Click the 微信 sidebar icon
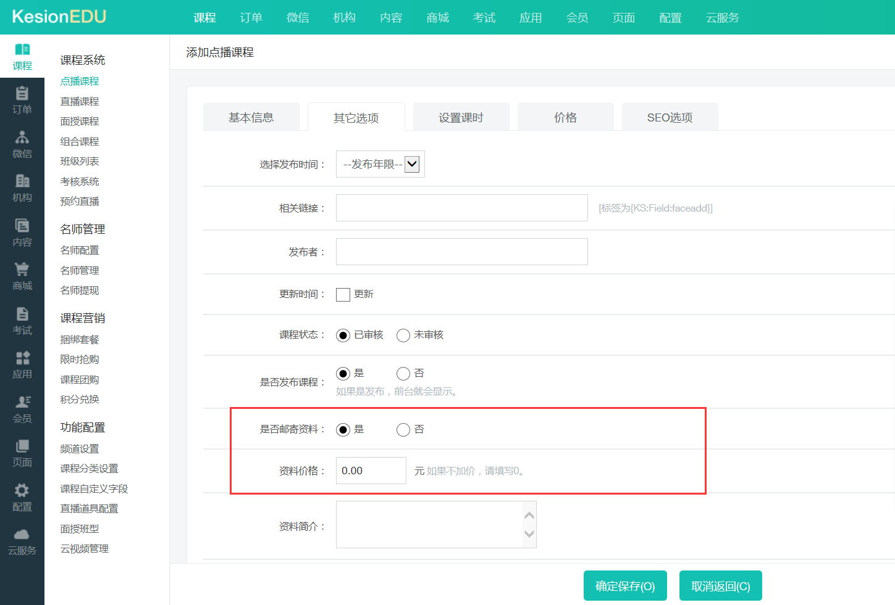Viewport: 895px width, 605px height. (22, 138)
